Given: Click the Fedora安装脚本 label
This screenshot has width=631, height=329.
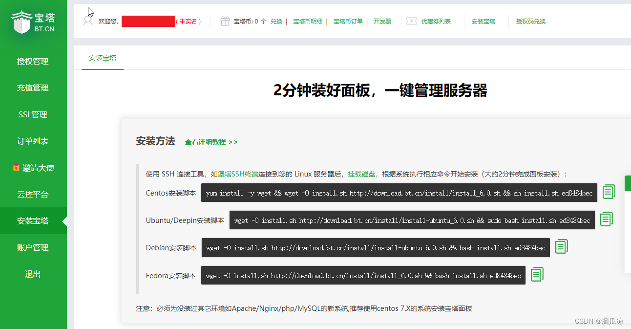Looking at the screenshot, I should point(170,276).
